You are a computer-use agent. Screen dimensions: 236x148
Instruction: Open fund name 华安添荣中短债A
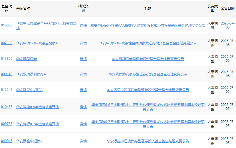tap(29, 90)
